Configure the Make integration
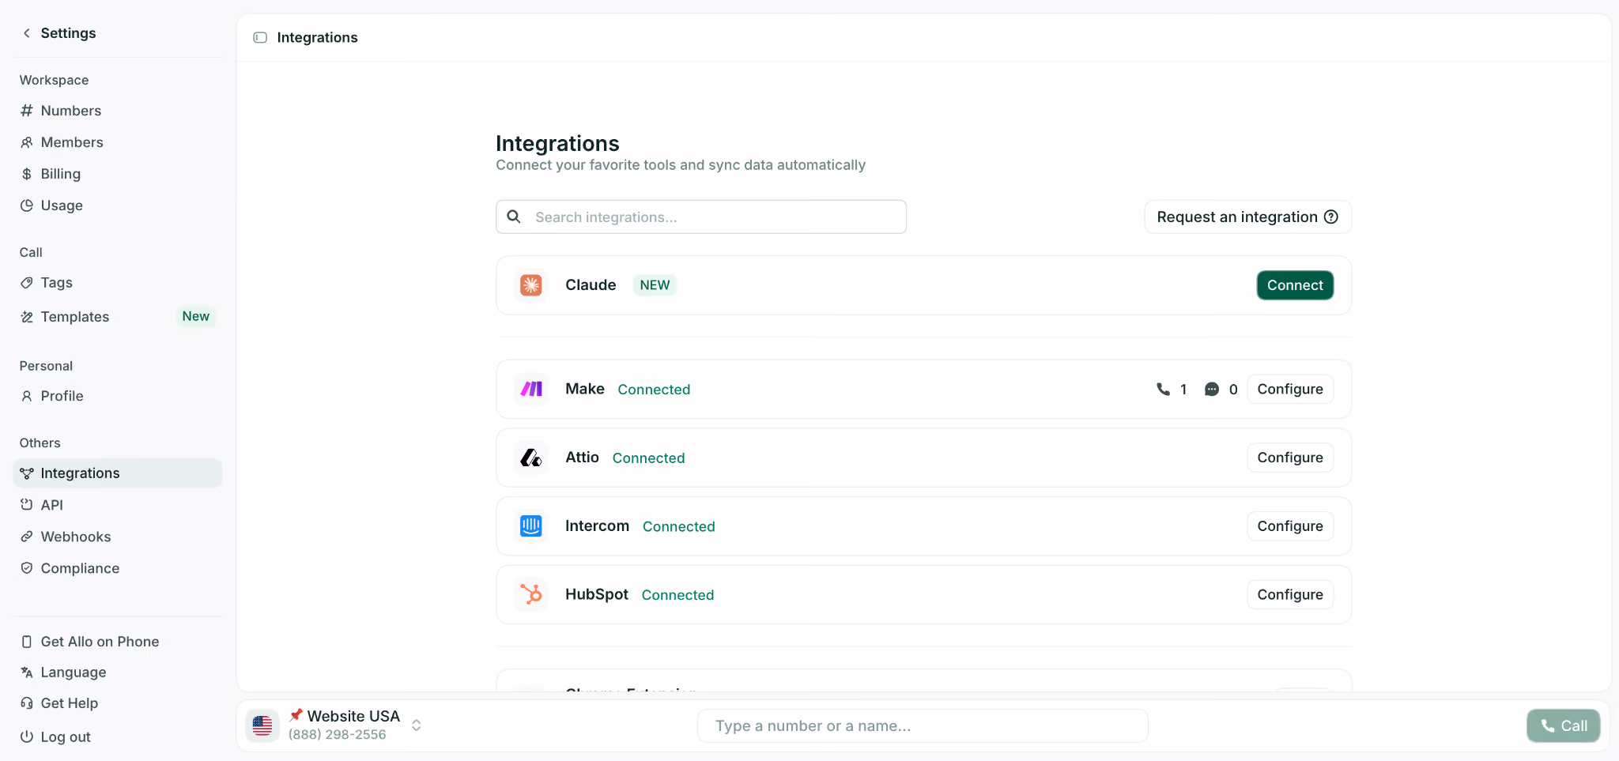The image size is (1619, 761). tap(1290, 389)
